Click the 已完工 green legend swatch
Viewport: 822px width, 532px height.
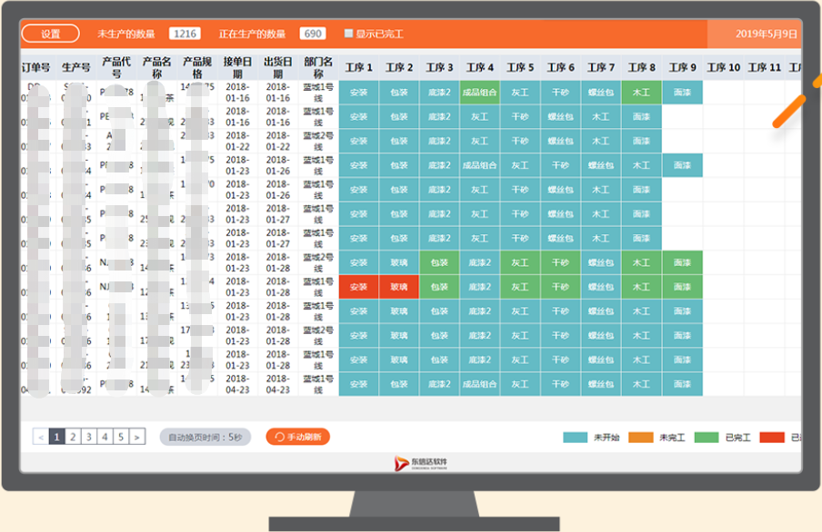click(x=707, y=438)
